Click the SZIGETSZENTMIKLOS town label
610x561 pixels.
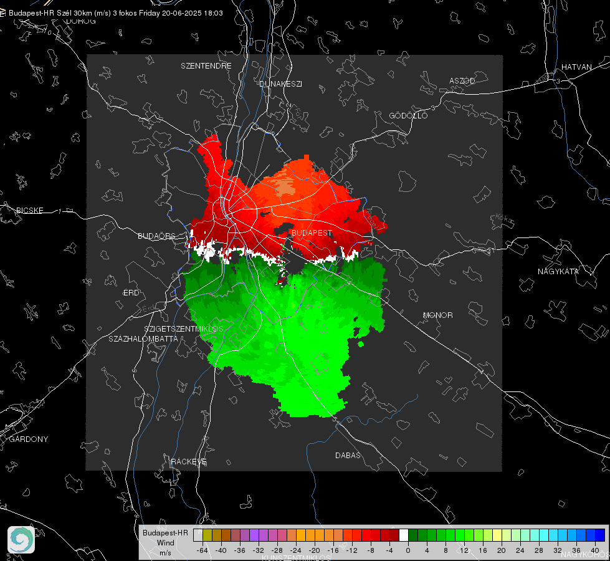point(184,329)
